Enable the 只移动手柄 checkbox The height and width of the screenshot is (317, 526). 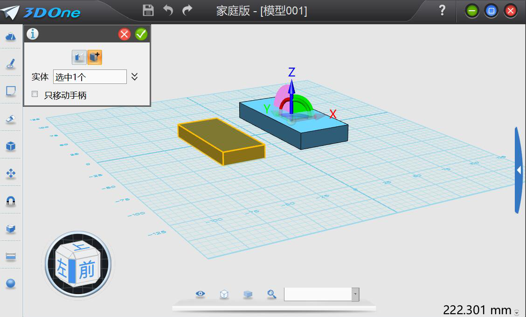click(x=35, y=94)
